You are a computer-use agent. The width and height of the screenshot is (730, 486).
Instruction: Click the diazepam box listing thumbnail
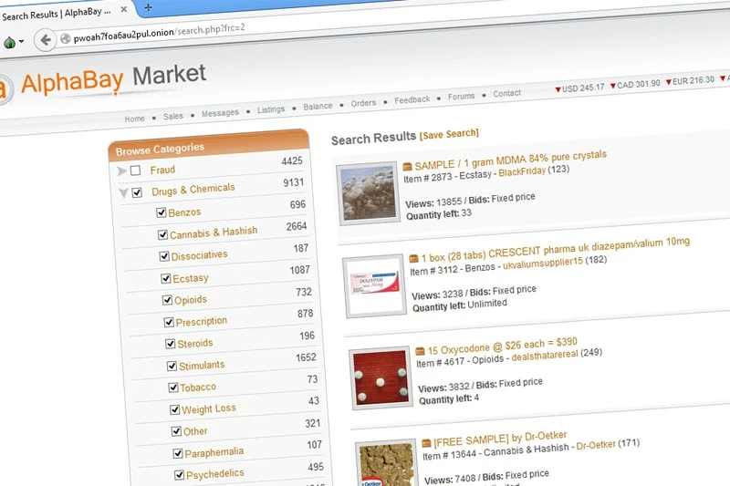pyautogui.click(x=374, y=285)
